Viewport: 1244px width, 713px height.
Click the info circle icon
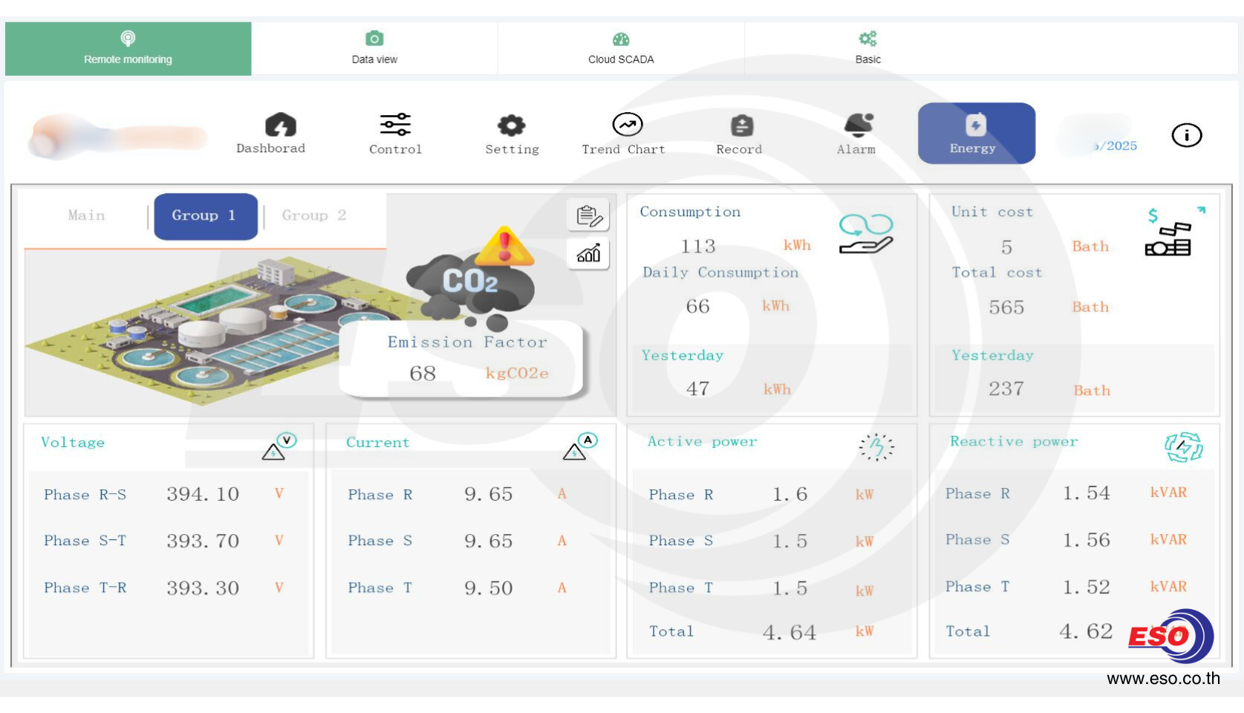click(1186, 135)
